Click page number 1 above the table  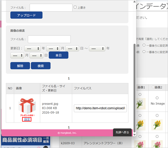[69, 78]
